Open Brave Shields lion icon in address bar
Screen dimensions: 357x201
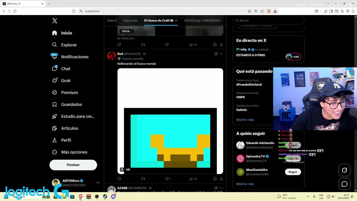pyautogui.click(x=269, y=11)
